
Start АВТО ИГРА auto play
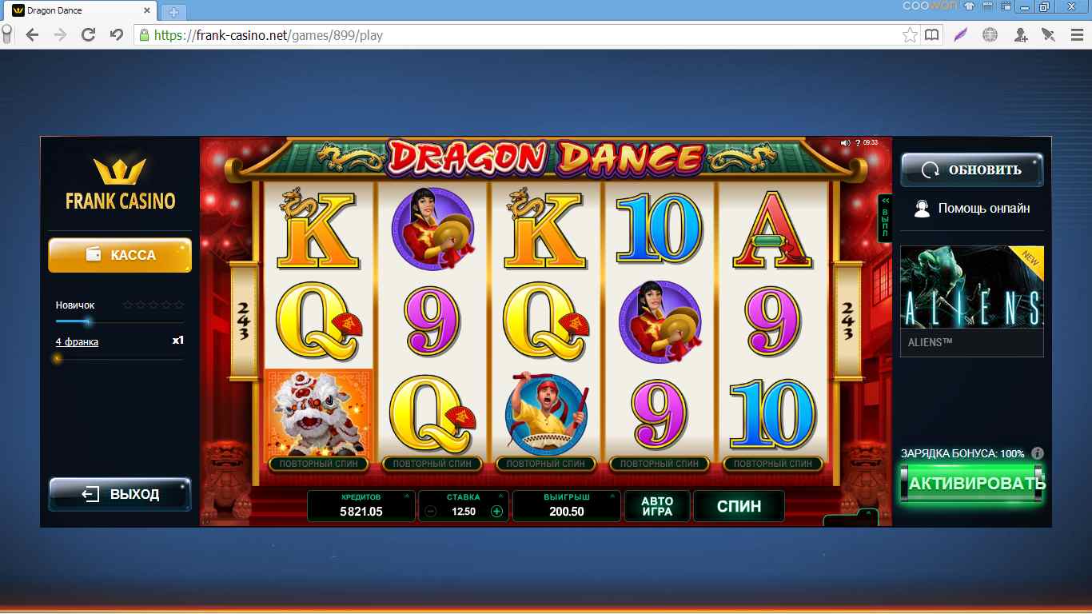(657, 506)
